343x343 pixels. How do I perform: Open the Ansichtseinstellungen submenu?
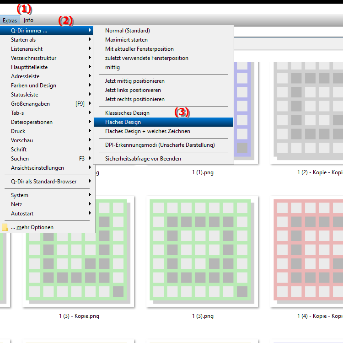coord(47,168)
